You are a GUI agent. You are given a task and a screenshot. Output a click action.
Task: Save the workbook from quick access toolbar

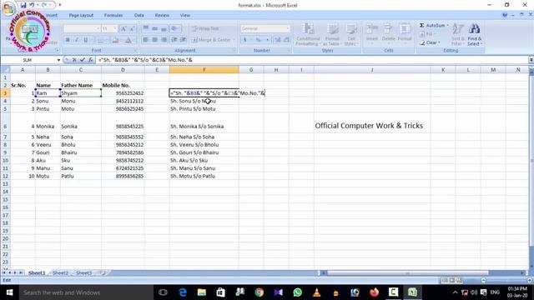pos(23,5)
